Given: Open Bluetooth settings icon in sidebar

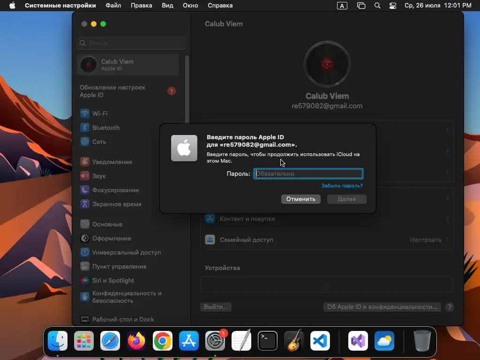Looking at the screenshot, I should pyautogui.click(x=85, y=127).
